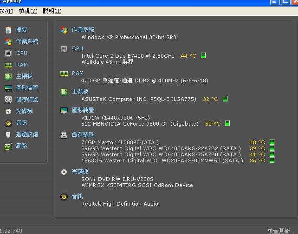Image resolution: width=298 pixels, height=234 pixels.
Task: Open the 圖形裝置 heading link in summary
Action: pyautogui.click(x=83, y=110)
